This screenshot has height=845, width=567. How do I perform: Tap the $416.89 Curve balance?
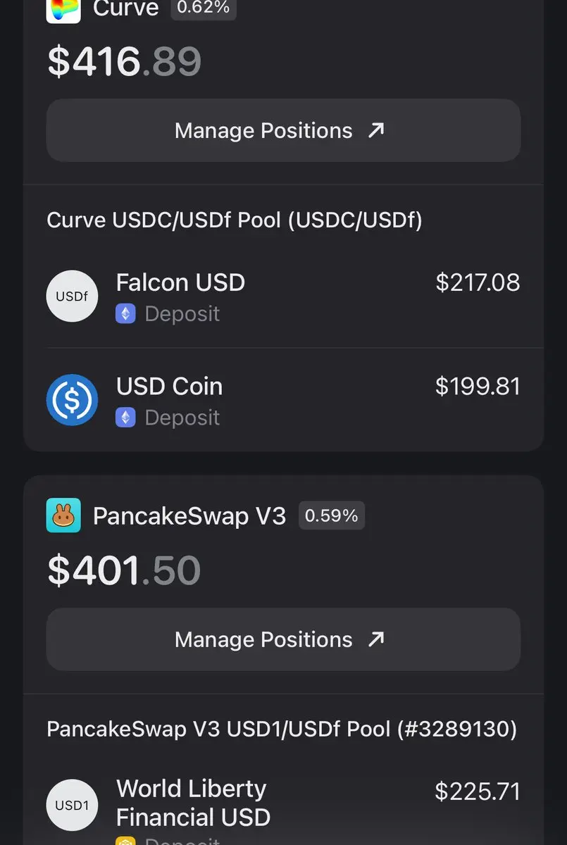click(125, 61)
